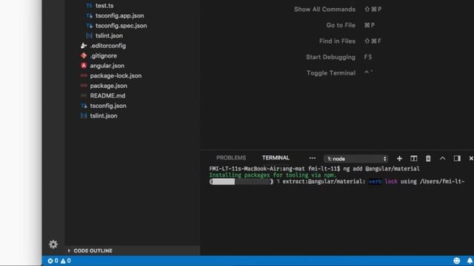
Task: Click the tsconfig.json TypeScript icon
Action: click(x=84, y=106)
